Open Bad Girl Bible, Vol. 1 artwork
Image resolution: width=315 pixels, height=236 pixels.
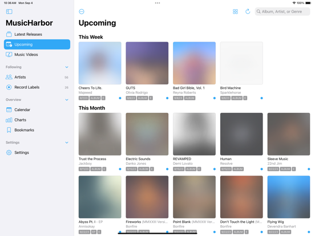tap(194, 63)
